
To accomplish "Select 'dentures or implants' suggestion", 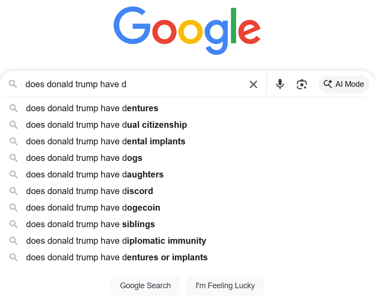I will tap(116, 257).
